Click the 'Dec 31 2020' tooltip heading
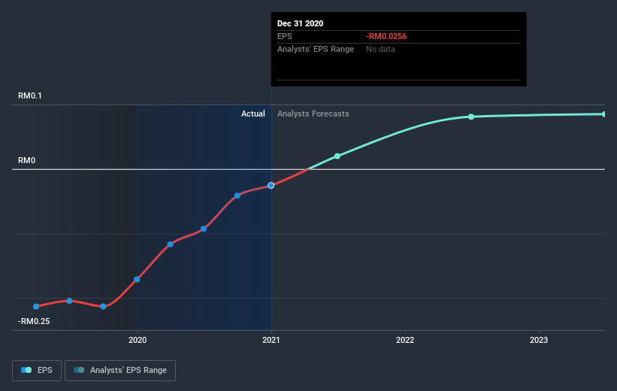This screenshot has width=617, height=391. (x=301, y=23)
